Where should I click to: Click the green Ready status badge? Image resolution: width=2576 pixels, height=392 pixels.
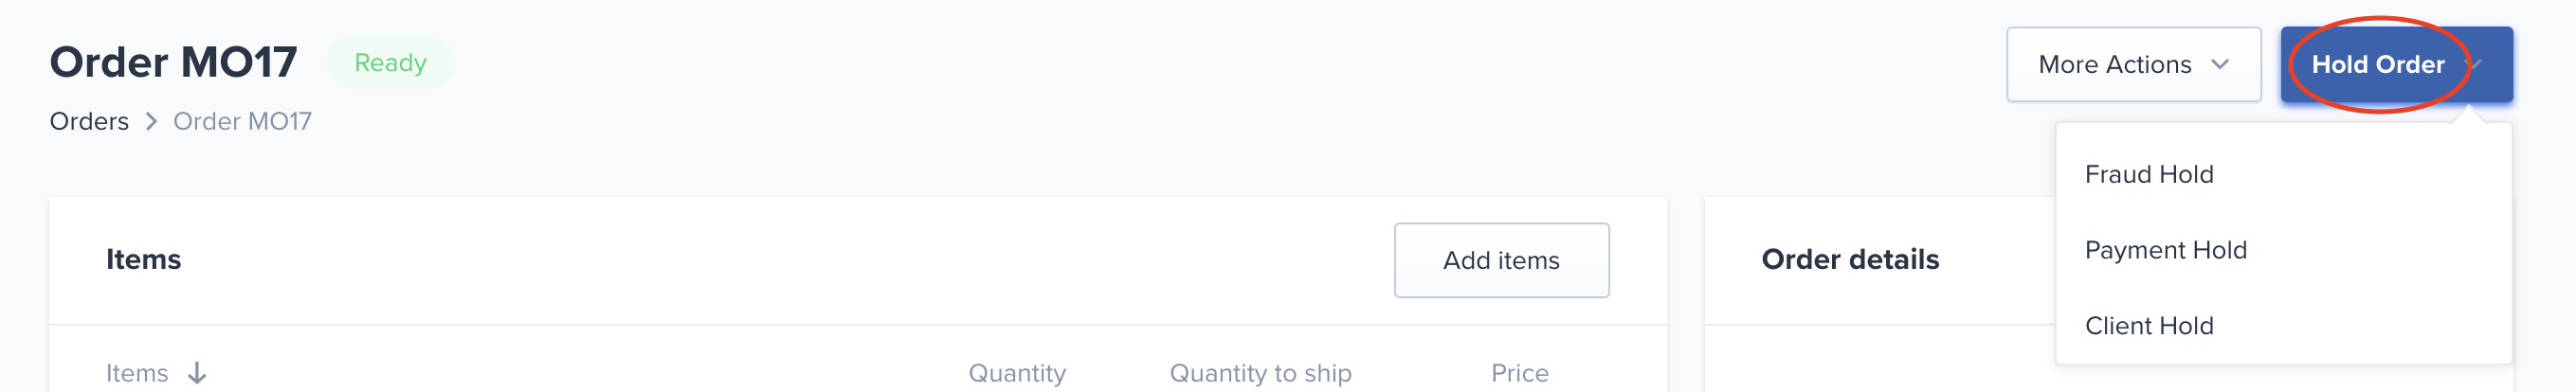(390, 63)
